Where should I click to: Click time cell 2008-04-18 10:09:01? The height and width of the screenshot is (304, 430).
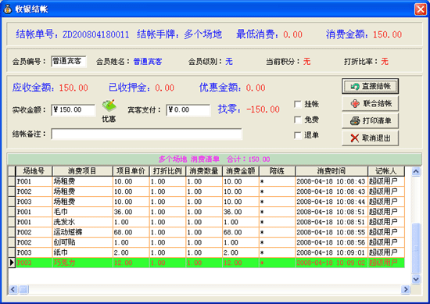tap(331, 252)
